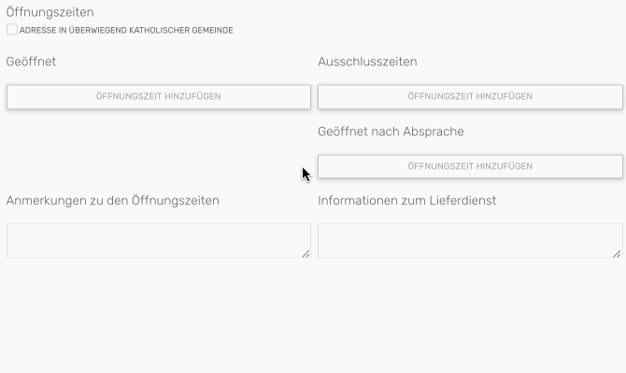Click the 'Anmerkungen zu den Öffnungszeiten' label
626x373 pixels.
click(113, 200)
